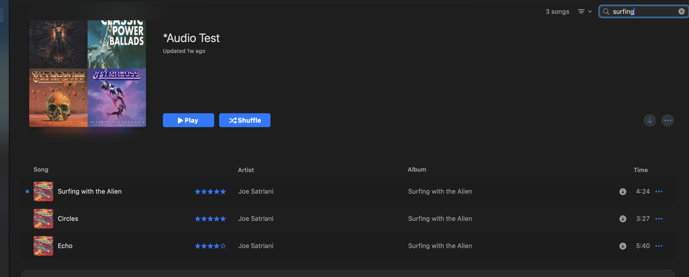Sort by the Song column header
Screen dimensions: 689x277
coord(41,170)
